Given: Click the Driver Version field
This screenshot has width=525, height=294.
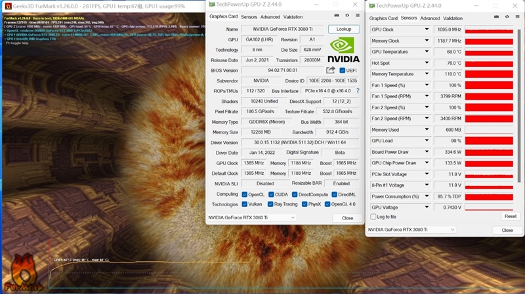Looking at the screenshot, I should tap(300, 142).
